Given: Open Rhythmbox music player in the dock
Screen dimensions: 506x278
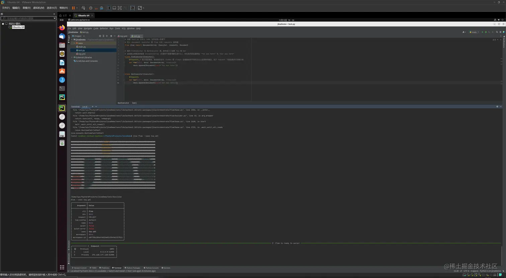Looking at the screenshot, I should [x=62, y=54].
